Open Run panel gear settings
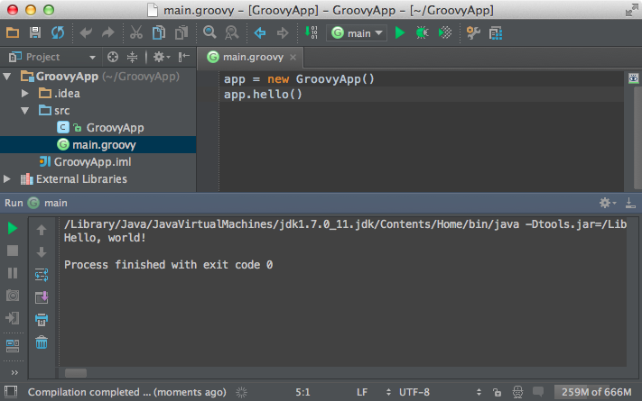The width and height of the screenshot is (642, 401). tap(608, 203)
